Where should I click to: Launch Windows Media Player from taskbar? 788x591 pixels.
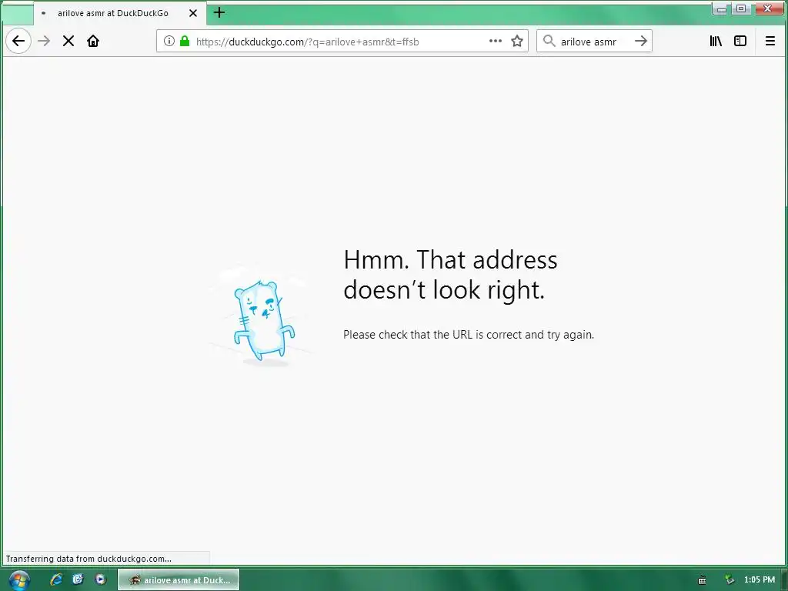(x=101, y=579)
